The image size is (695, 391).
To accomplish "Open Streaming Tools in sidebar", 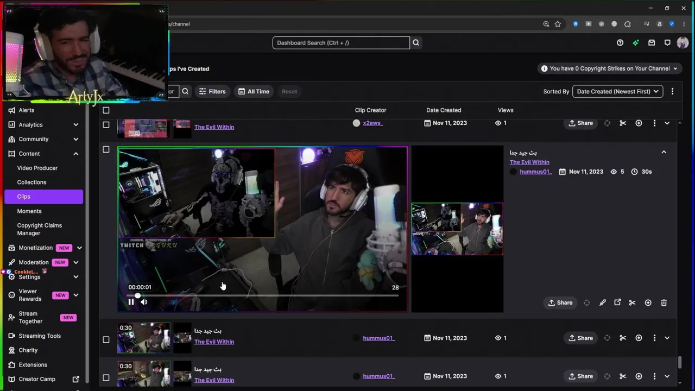I will coord(40,336).
